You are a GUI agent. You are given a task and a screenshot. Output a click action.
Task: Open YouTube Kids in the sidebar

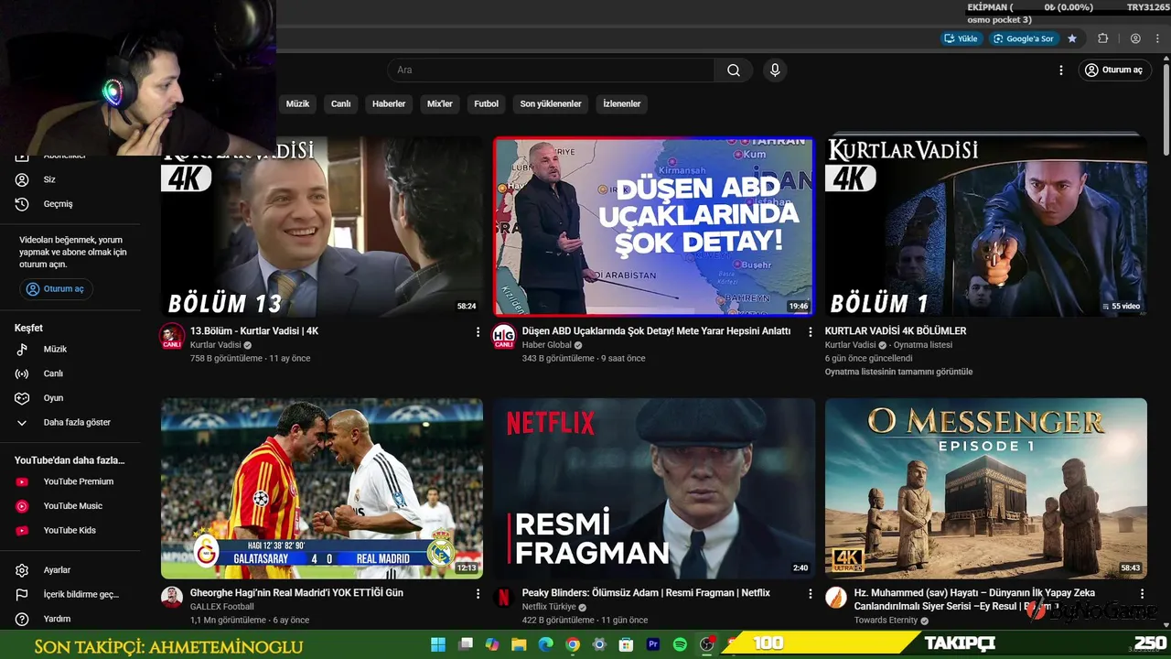click(x=70, y=531)
